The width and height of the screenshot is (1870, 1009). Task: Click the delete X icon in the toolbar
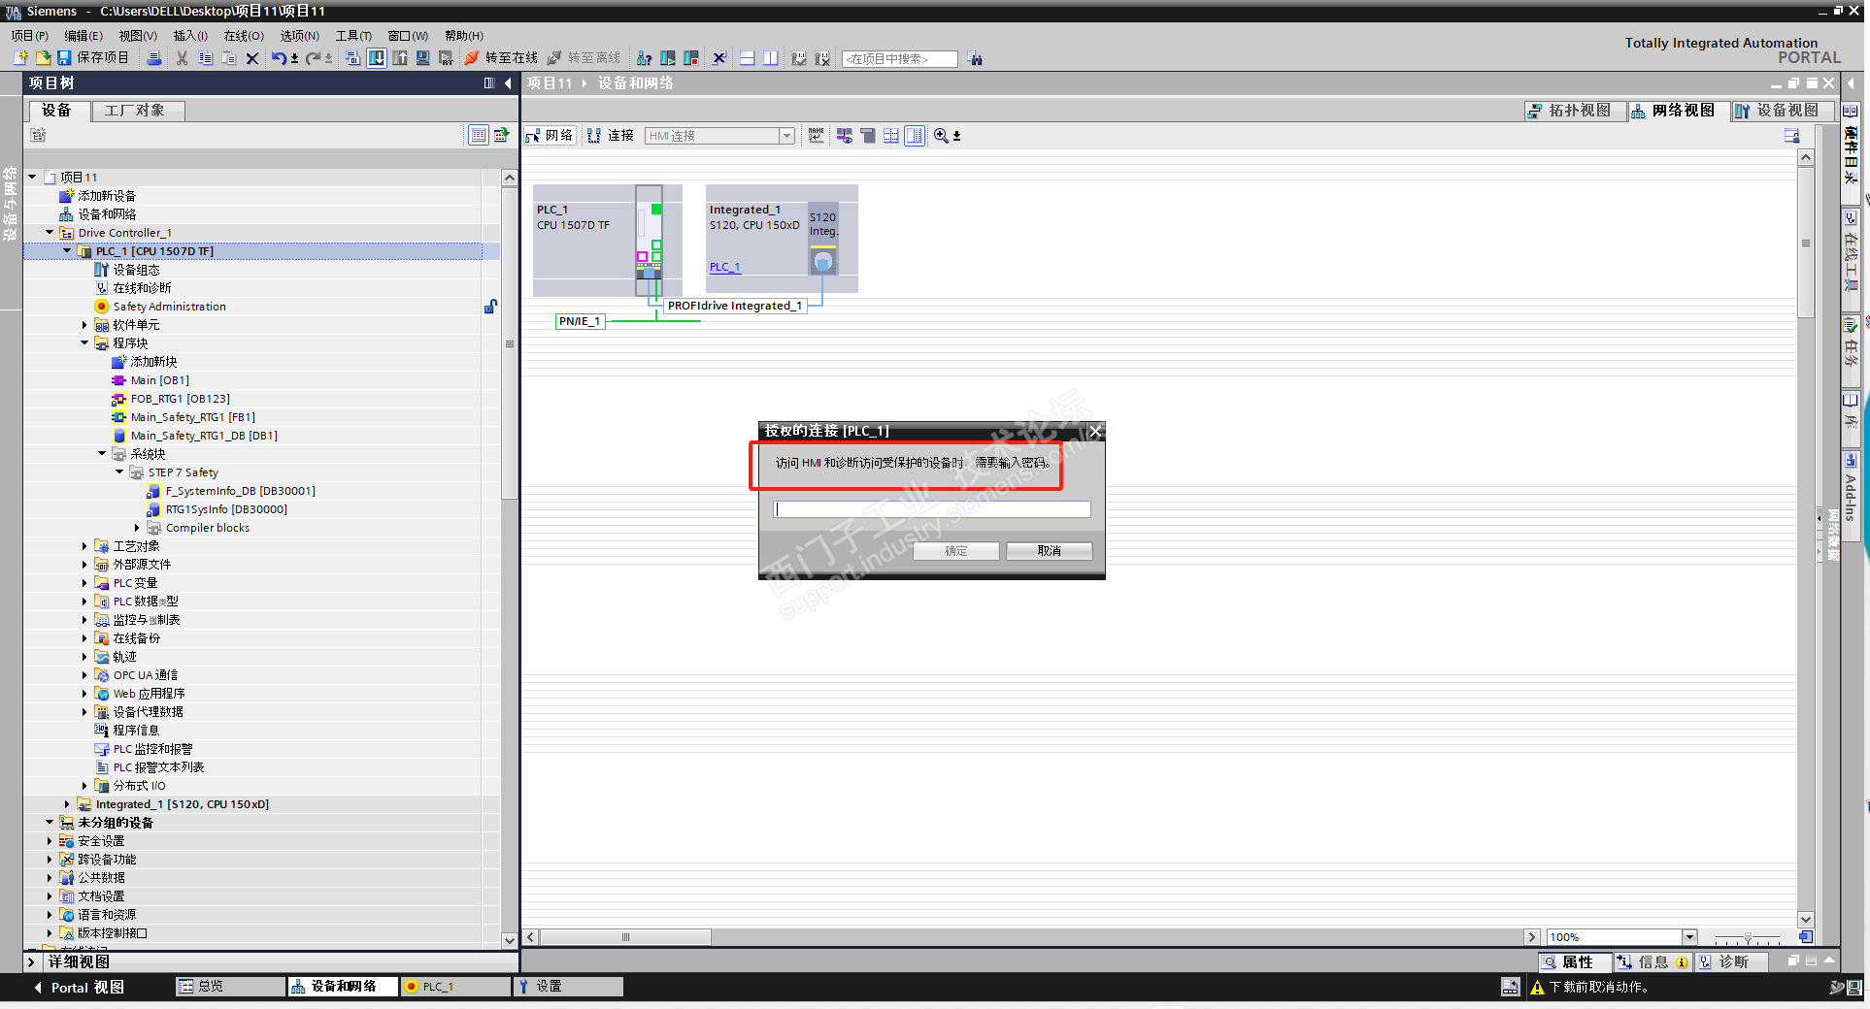pyautogui.click(x=252, y=58)
